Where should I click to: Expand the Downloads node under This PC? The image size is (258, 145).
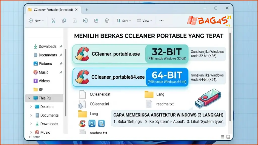coord(31,124)
